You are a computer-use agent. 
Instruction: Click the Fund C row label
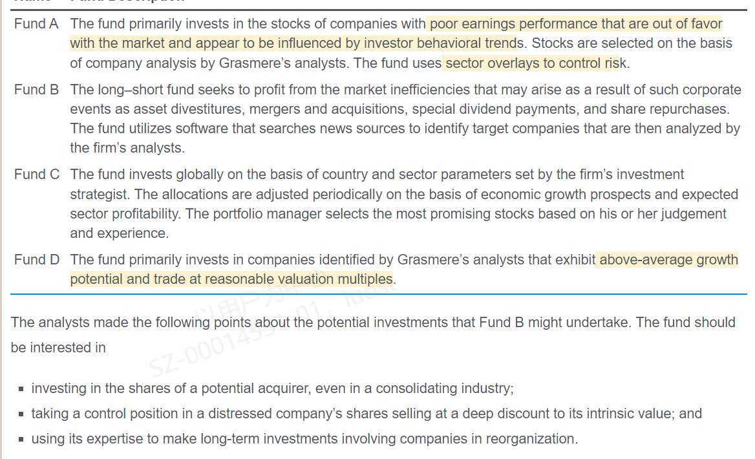pos(37,175)
